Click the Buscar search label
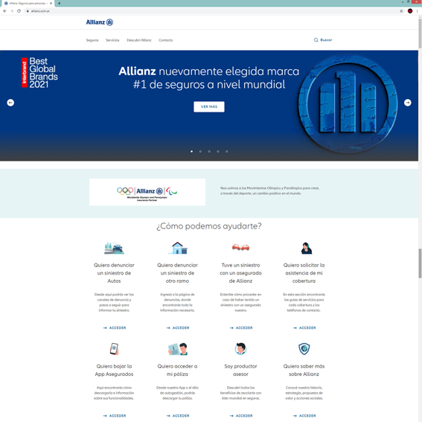 pos(326,40)
